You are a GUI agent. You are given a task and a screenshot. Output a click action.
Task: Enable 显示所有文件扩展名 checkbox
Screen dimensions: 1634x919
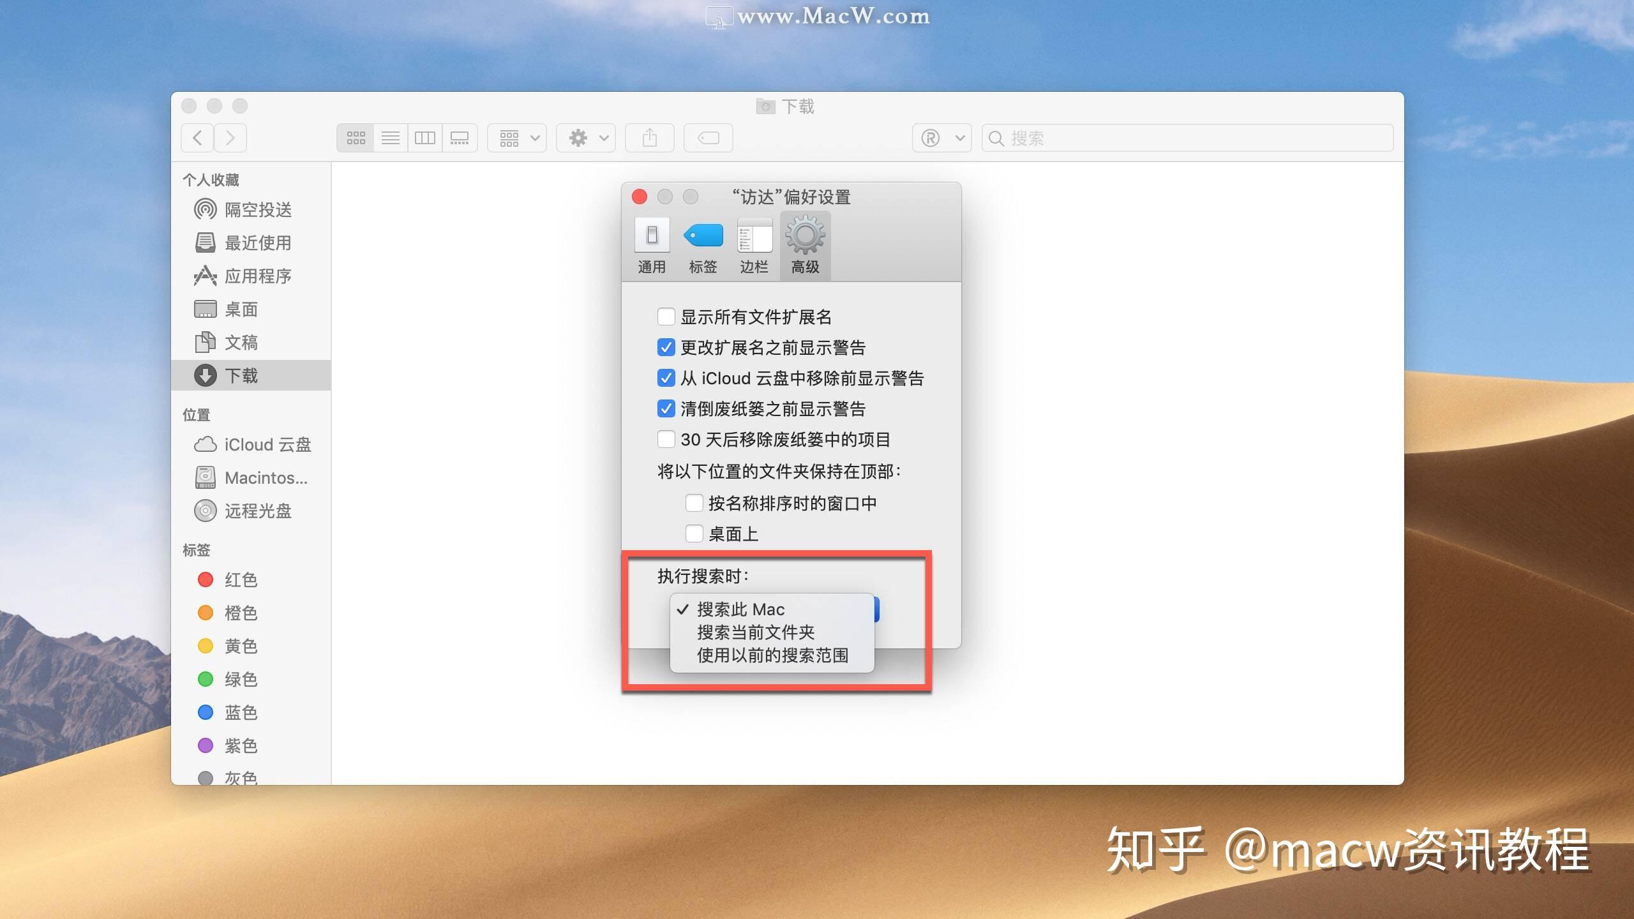point(666,317)
